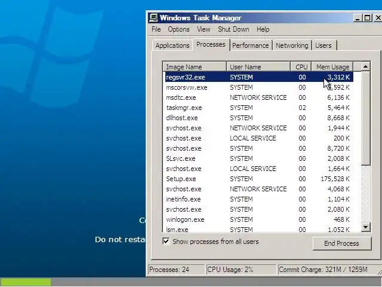Open the Shut Down menu
Image resolution: width=382 pixels, height=287 pixels.
233,29
